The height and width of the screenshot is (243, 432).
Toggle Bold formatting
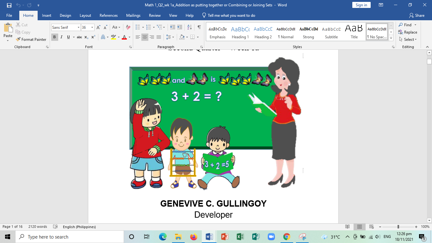[x=54, y=37]
